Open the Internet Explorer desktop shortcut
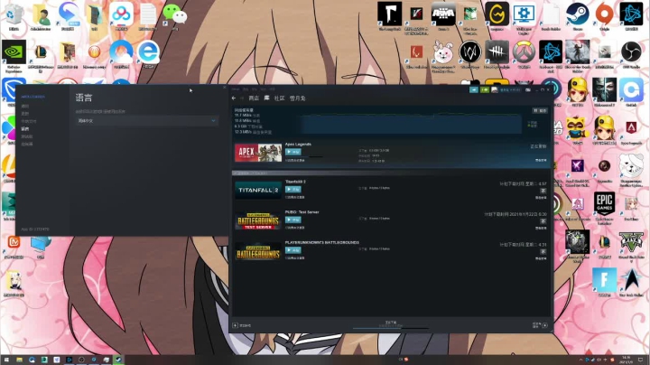The width and height of the screenshot is (650, 365). (148, 54)
